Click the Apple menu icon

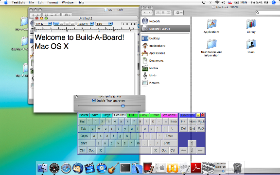(6, 2)
